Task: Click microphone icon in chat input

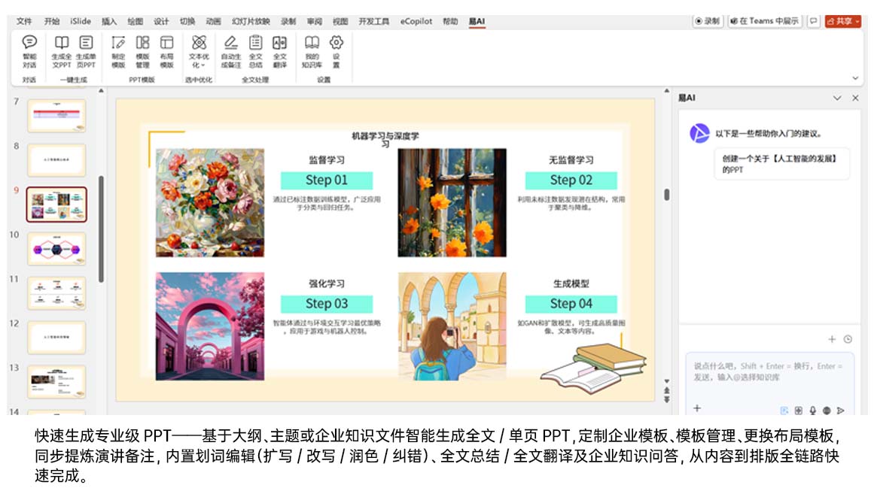Action: coord(812,411)
